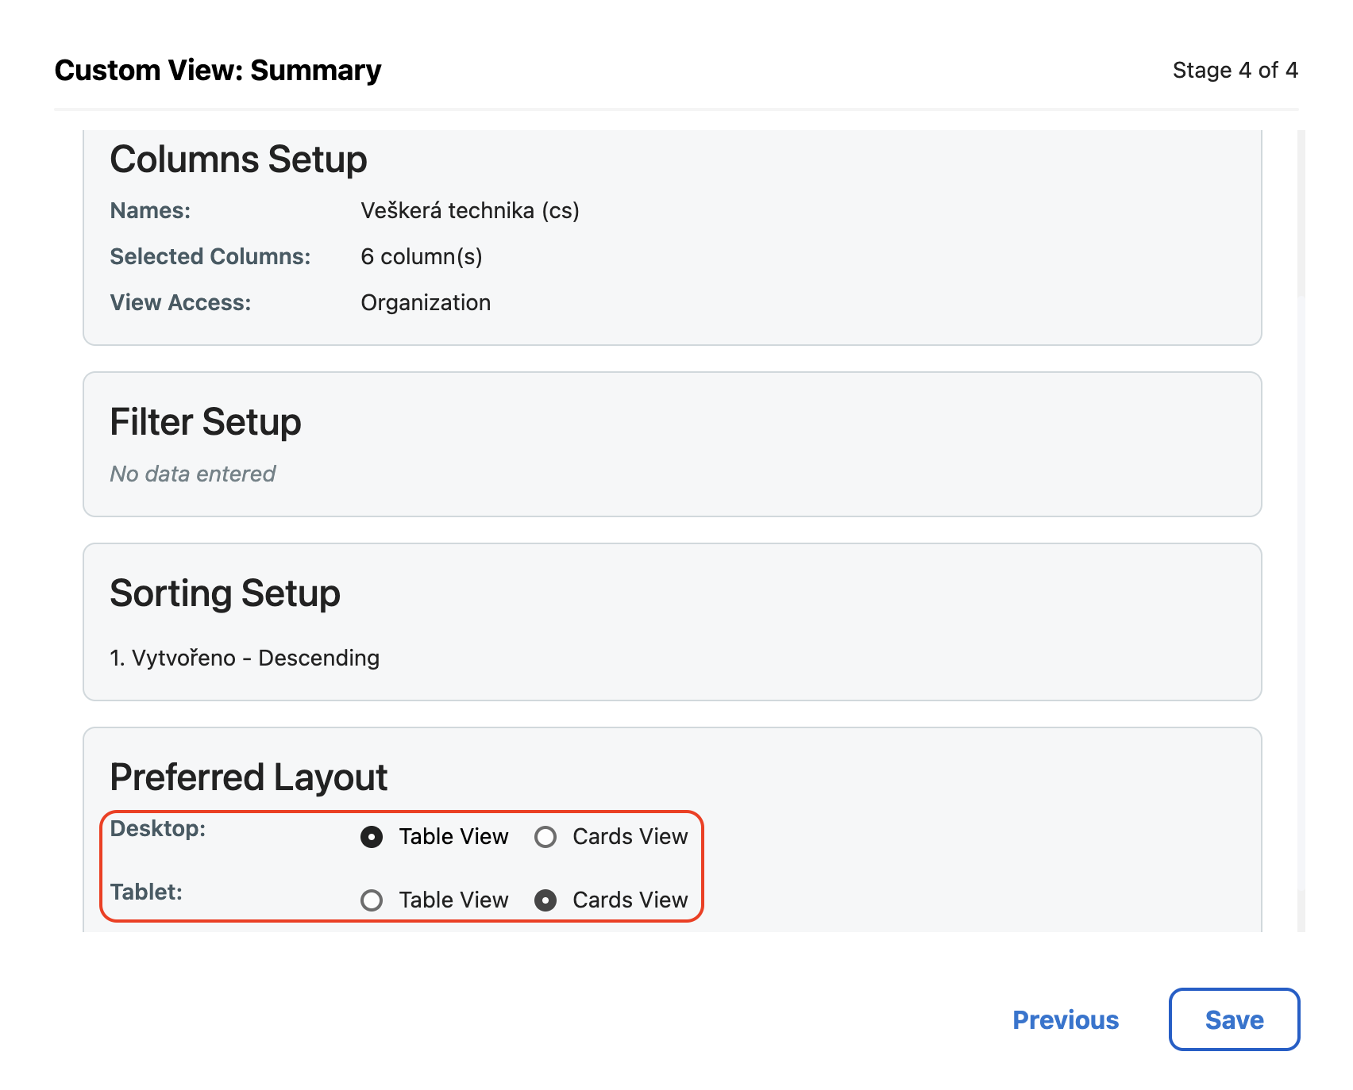Click the 'Veškerá technika (cs)' name value
The image size is (1353, 1090).
click(x=469, y=211)
